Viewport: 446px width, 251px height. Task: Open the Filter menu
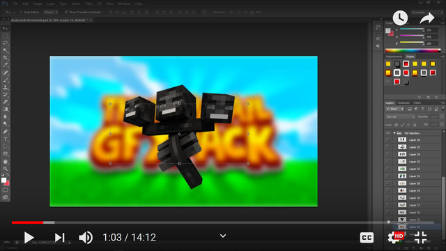(x=89, y=3)
